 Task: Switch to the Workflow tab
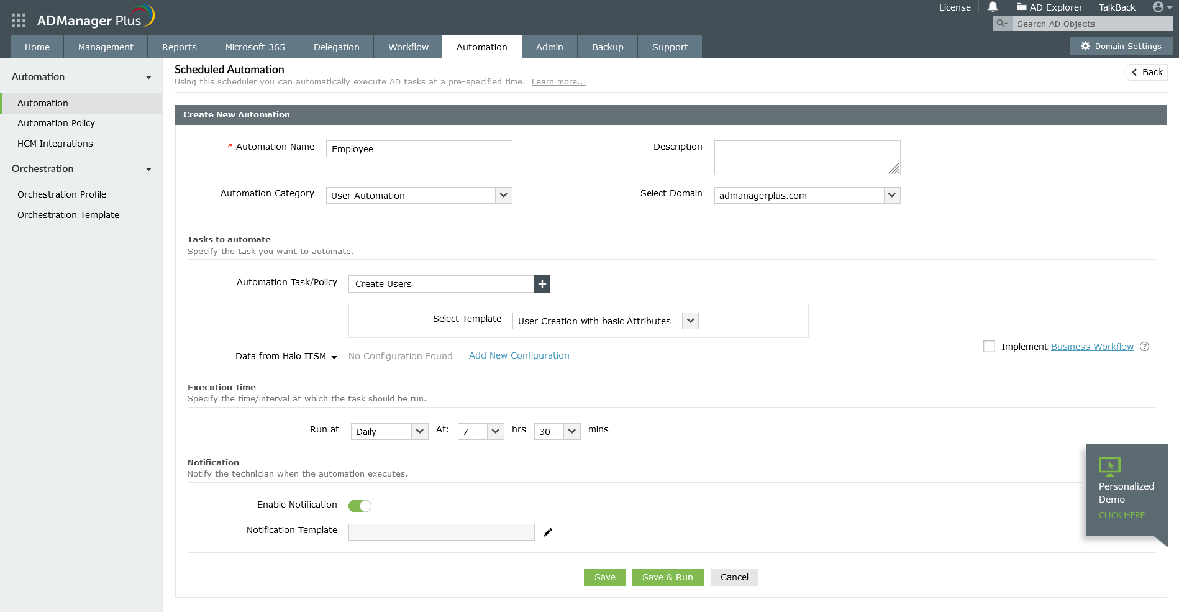click(x=408, y=47)
